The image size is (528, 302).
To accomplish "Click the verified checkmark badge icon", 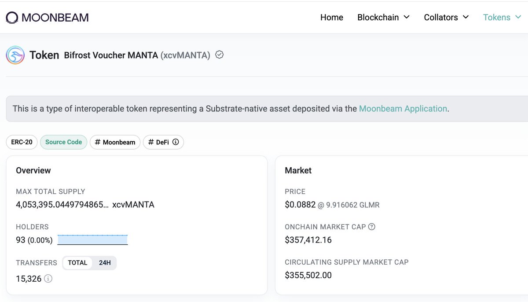I will point(220,55).
